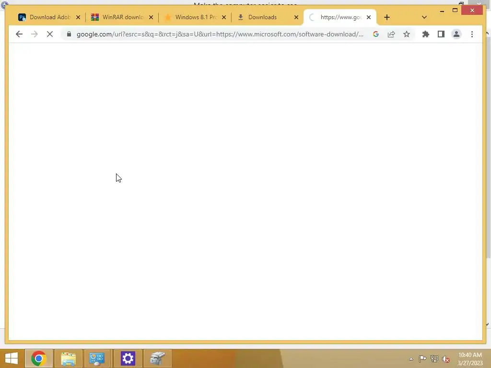Switch to Download Adobe tab
The image size is (491, 368).
(x=49, y=17)
